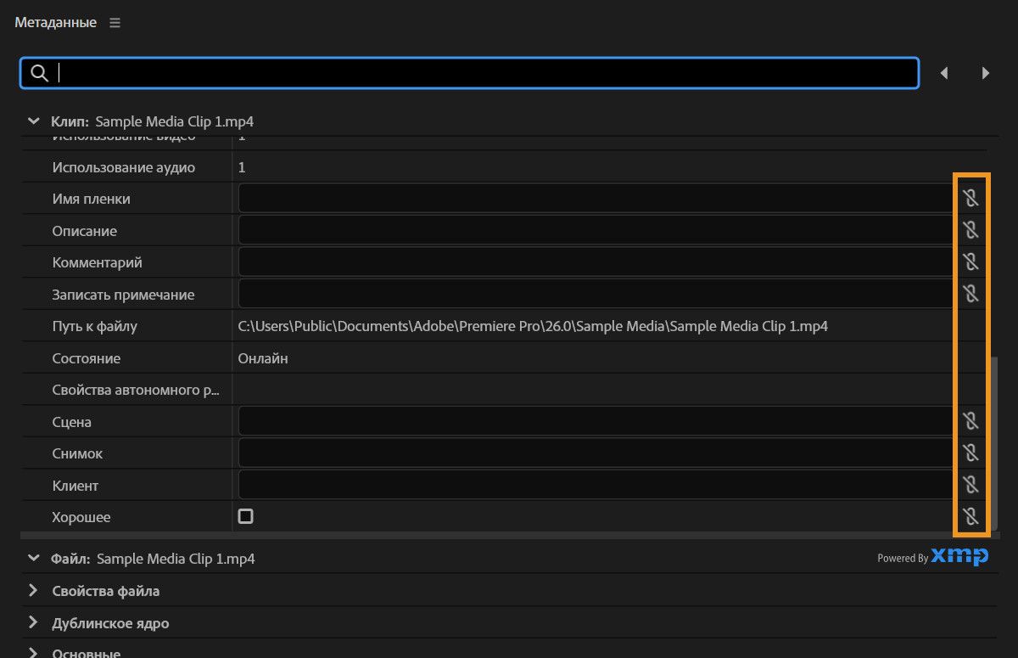1018x658 pixels.
Task: Toggle link icon for Снимок row
Action: [x=971, y=453]
